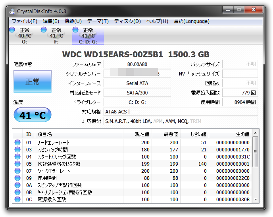Image resolution: width=273 pixels, height=217 pixels.
Task: Click the transfer mode field SATA/300
Action: [137, 93]
